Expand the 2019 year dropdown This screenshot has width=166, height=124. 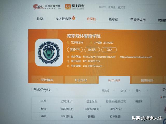(x=126, y=91)
